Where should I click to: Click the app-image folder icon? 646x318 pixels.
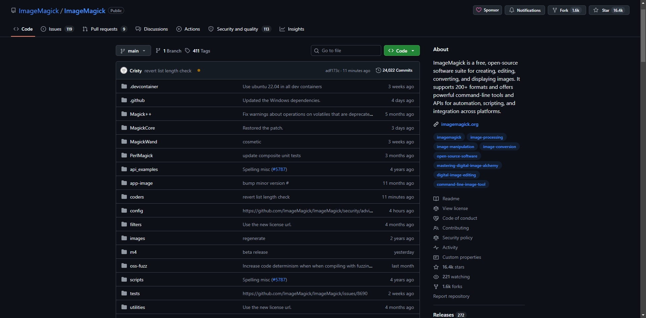tap(124, 183)
